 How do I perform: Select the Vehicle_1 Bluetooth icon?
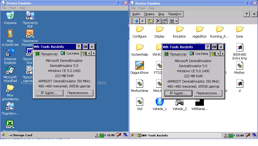point(160,104)
